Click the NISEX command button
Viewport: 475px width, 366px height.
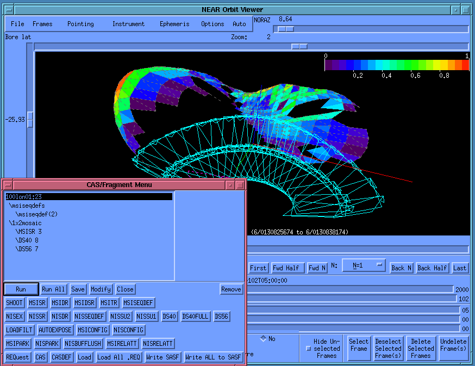(14, 317)
